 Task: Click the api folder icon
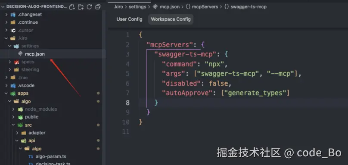click(24, 141)
